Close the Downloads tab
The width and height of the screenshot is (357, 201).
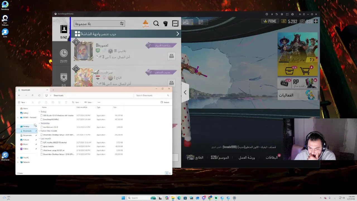(47, 90)
